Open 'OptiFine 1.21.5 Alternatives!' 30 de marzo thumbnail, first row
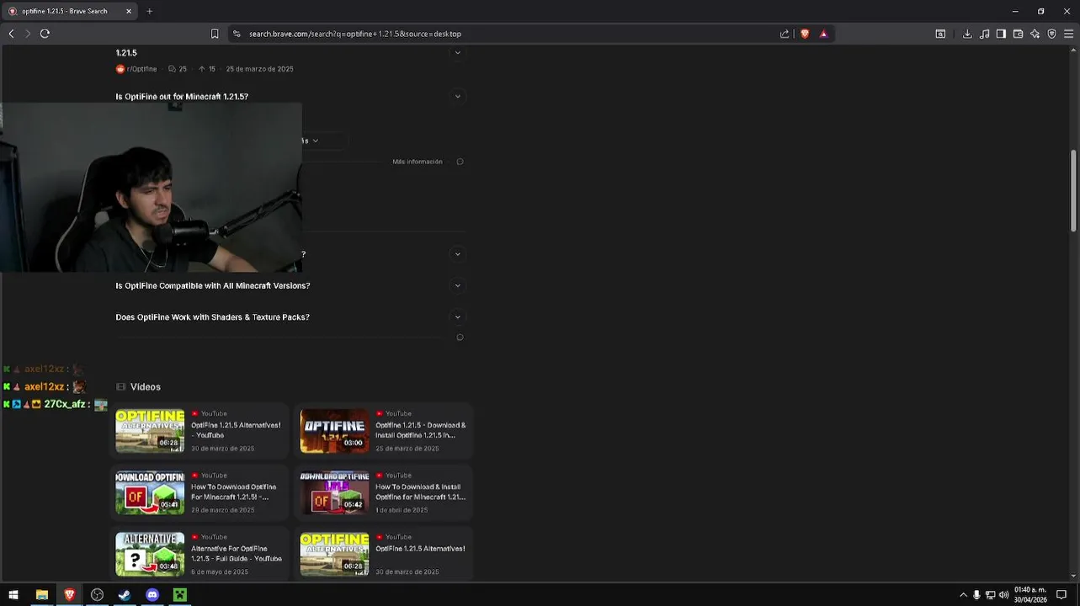This screenshot has width=1080, height=606. tap(150, 431)
